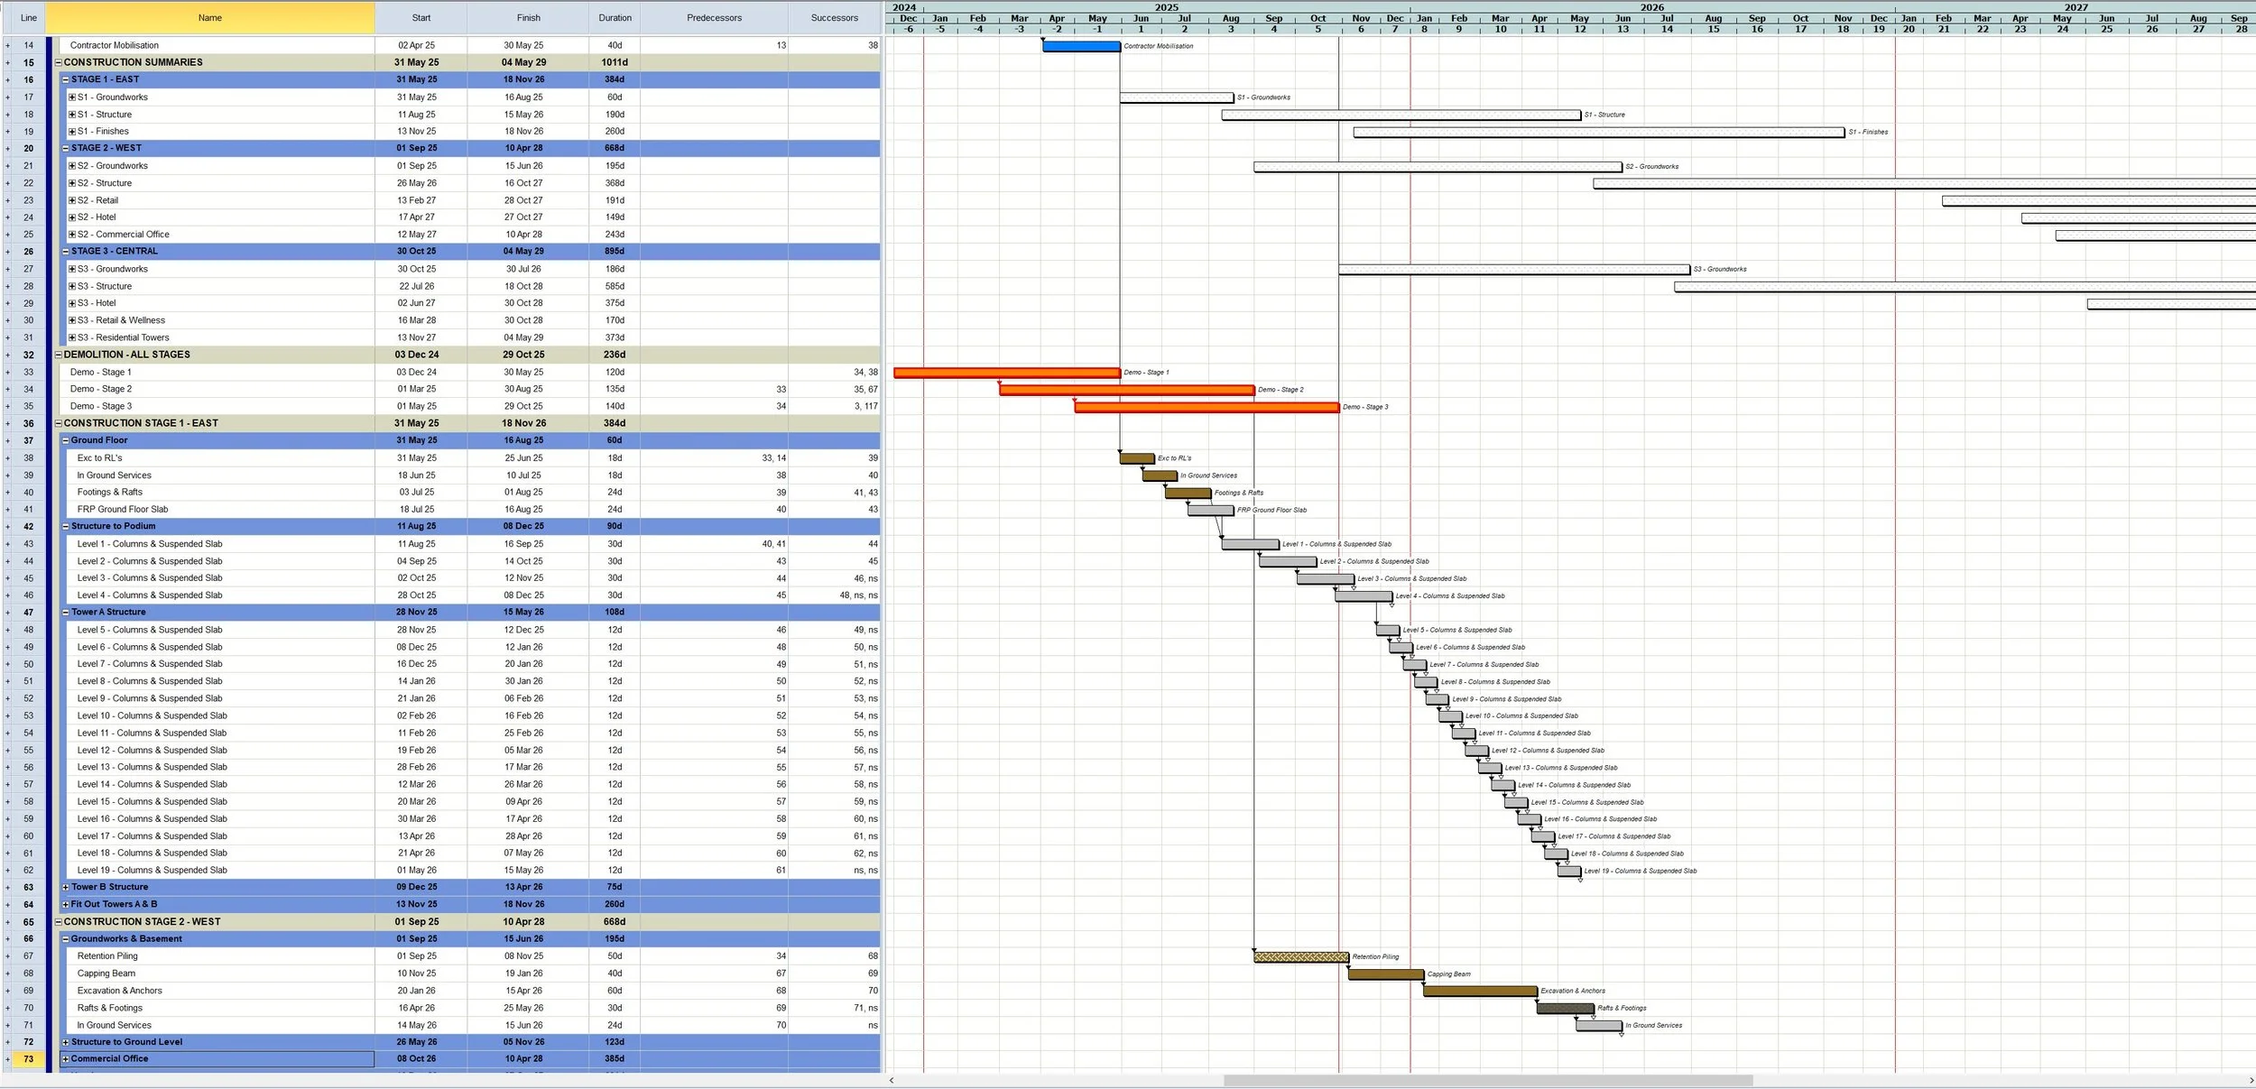Collapse the CONSTRUCTION SUMMARIES section
The height and width of the screenshot is (1089, 2256).
point(59,62)
